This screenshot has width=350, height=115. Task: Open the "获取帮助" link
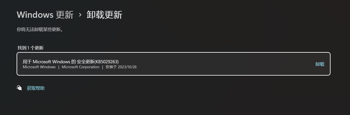pyautogui.click(x=36, y=88)
